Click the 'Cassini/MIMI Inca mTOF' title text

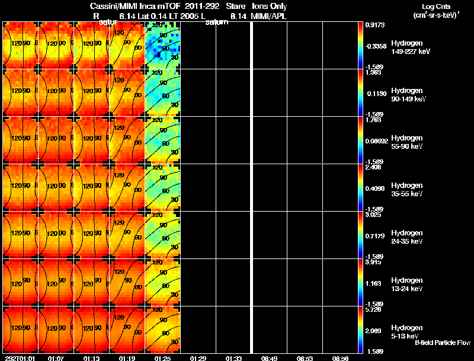[135, 6]
